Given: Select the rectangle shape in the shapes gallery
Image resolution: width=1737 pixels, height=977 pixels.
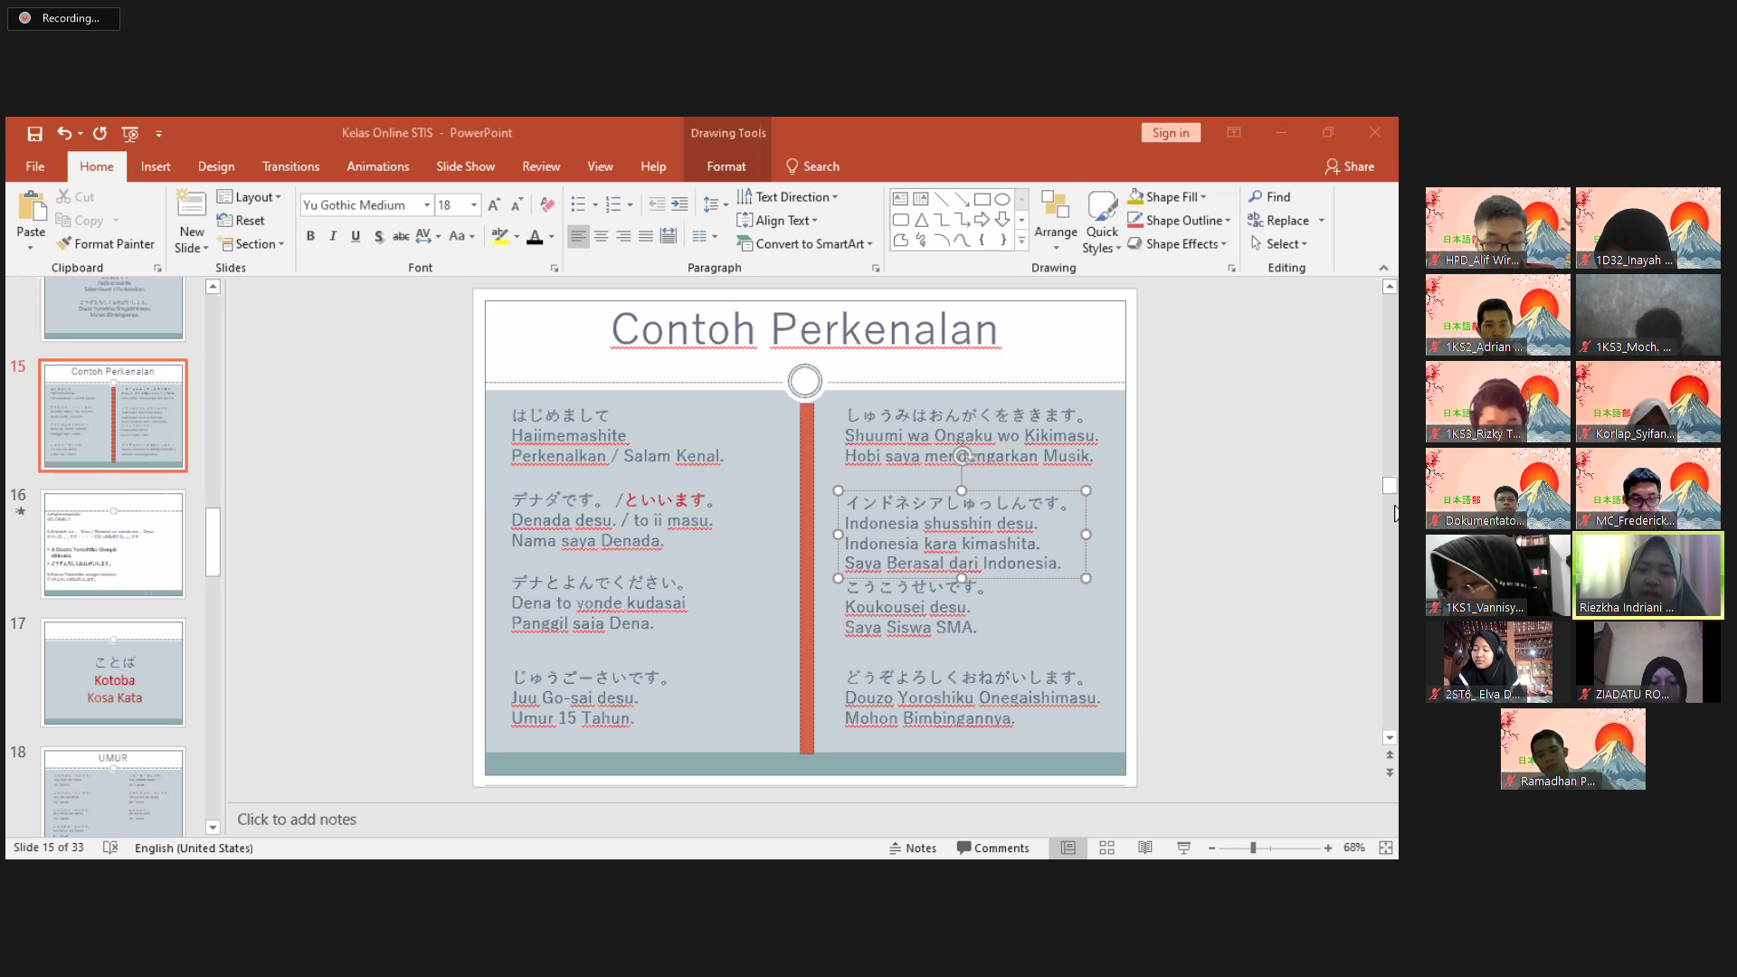Looking at the screenshot, I should click(x=982, y=200).
